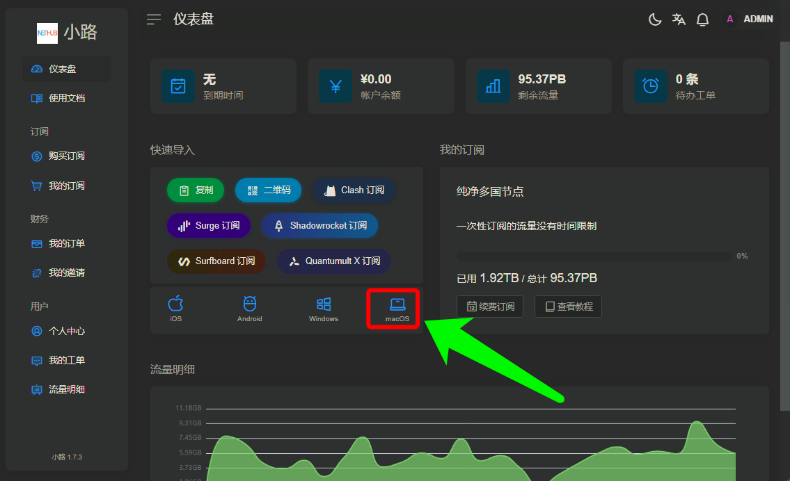This screenshot has width=790, height=481.
Task: Click the NETHUB logo image
Action: pyautogui.click(x=47, y=33)
